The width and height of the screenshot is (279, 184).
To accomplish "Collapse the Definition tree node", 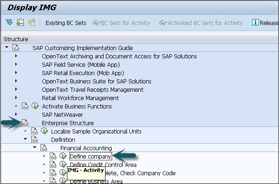I will [26, 140].
